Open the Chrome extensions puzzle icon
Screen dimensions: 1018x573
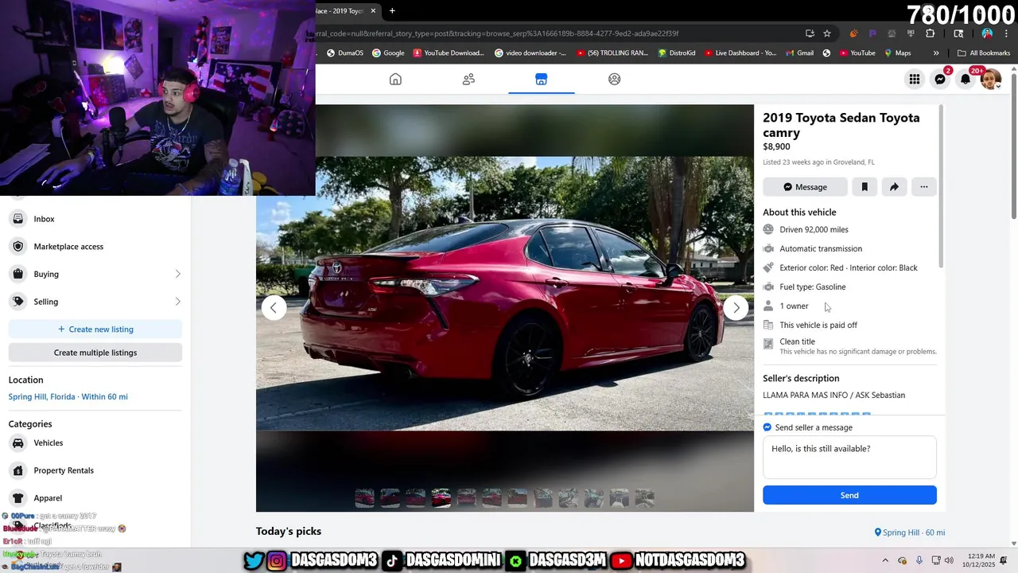click(x=931, y=33)
